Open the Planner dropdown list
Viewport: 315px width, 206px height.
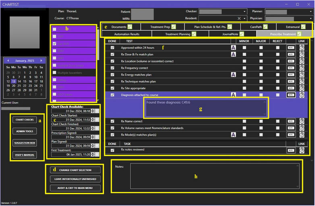point(311,12)
